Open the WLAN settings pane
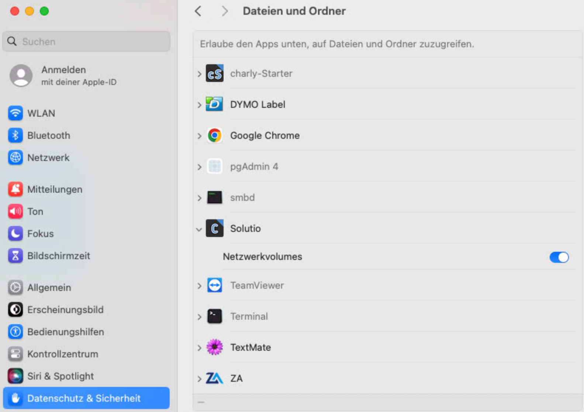584x412 pixels. (41, 113)
